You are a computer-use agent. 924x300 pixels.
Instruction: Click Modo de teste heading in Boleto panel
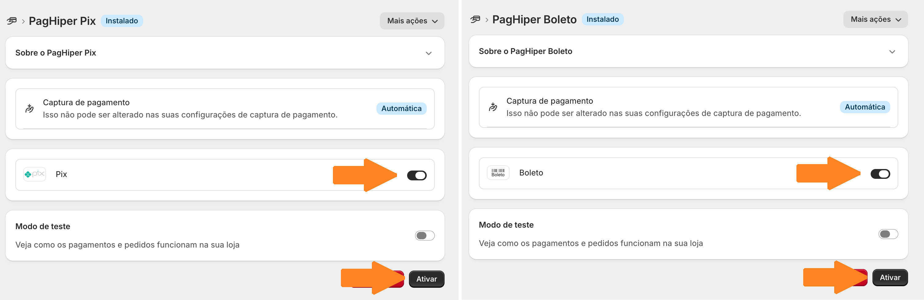click(506, 225)
